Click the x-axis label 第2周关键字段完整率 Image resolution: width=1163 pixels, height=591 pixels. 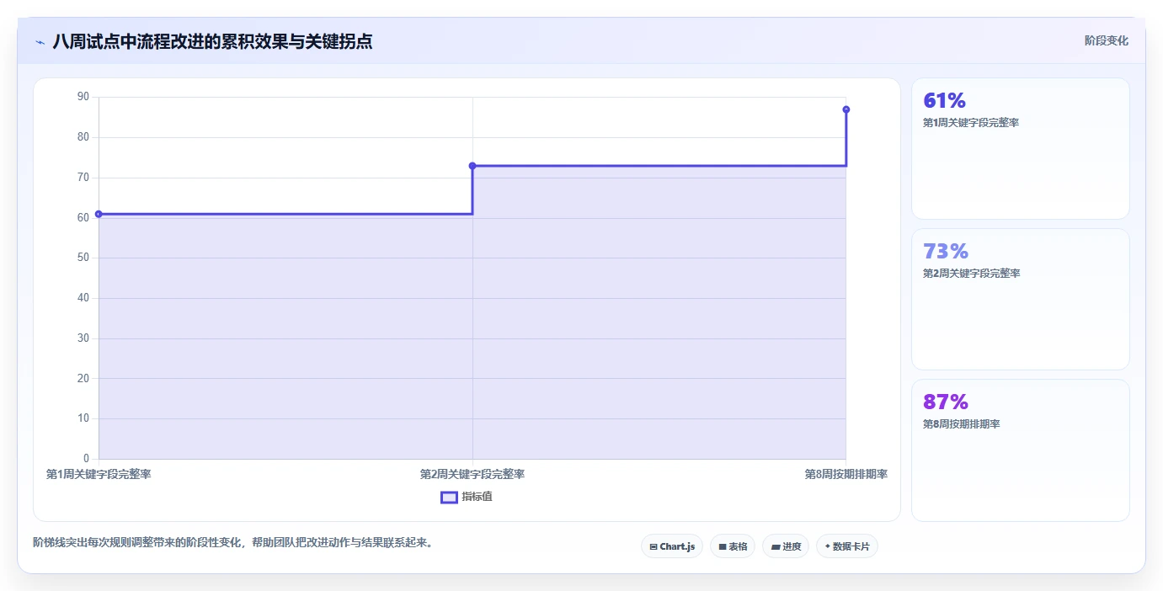(x=472, y=474)
